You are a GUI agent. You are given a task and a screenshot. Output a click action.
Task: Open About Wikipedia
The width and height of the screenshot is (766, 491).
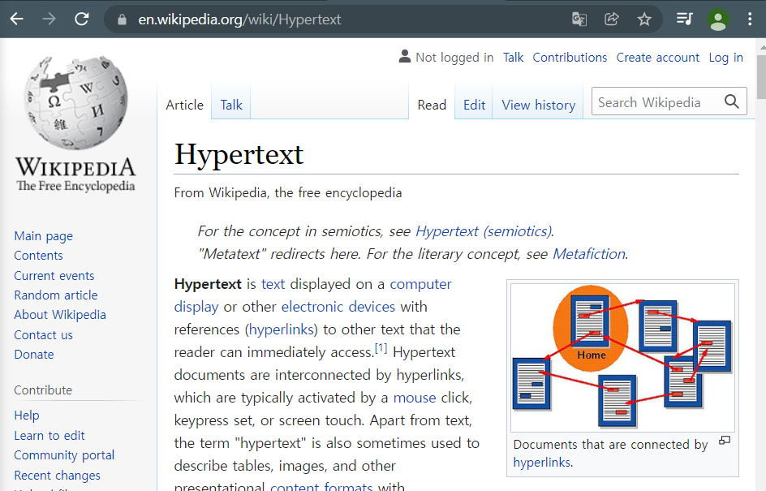pos(60,315)
